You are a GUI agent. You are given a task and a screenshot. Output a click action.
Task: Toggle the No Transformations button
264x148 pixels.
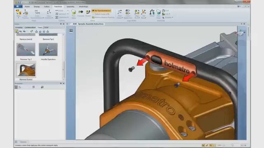tap(101, 11)
